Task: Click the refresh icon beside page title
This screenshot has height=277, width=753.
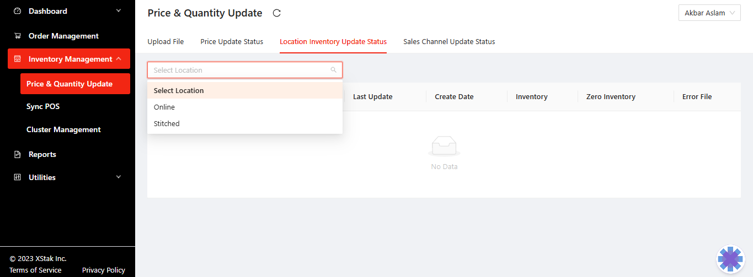Action: click(277, 13)
